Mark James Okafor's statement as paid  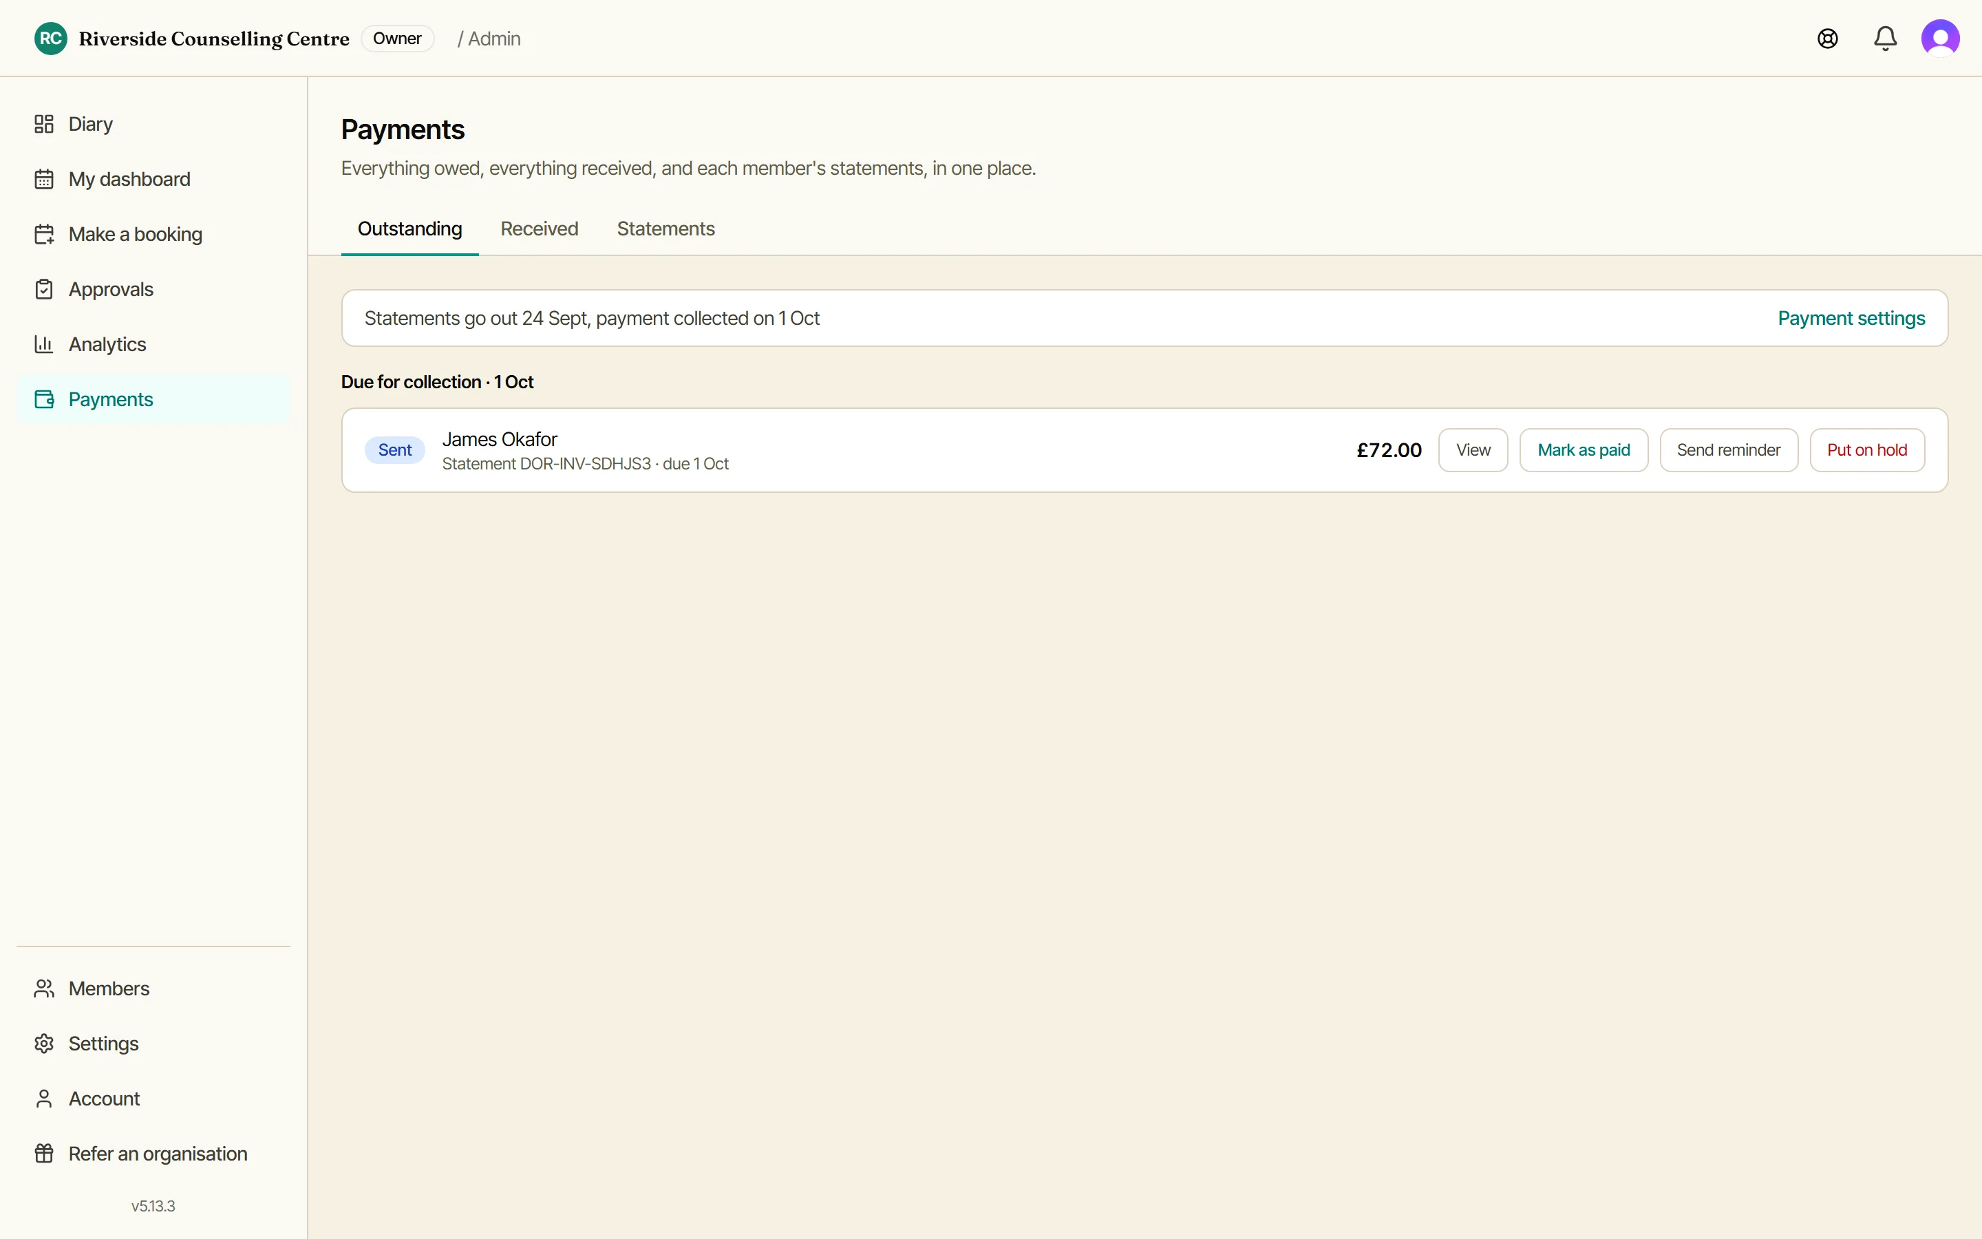pos(1583,450)
